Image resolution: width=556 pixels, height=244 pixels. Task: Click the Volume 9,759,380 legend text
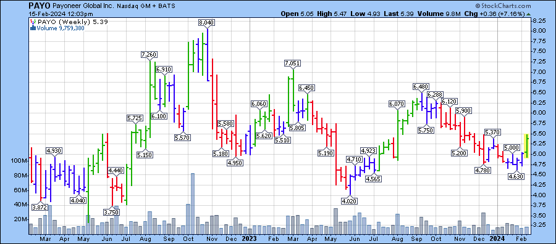[61, 28]
